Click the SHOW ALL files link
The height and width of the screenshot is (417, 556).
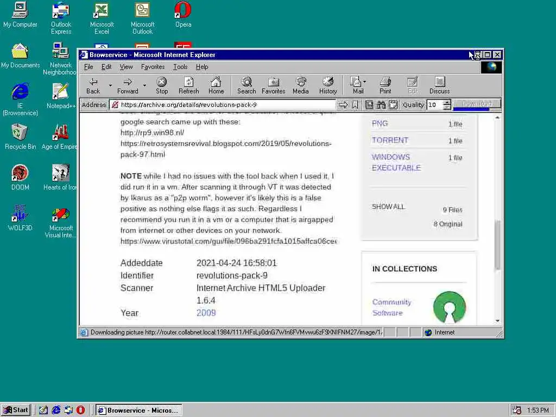click(388, 207)
